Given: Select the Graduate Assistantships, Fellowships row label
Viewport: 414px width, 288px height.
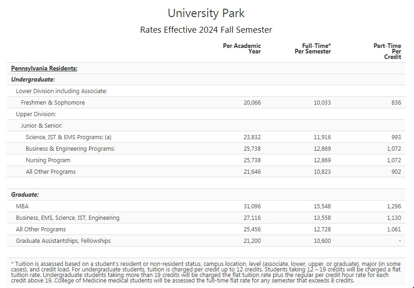Looking at the screenshot, I should click(x=63, y=241).
